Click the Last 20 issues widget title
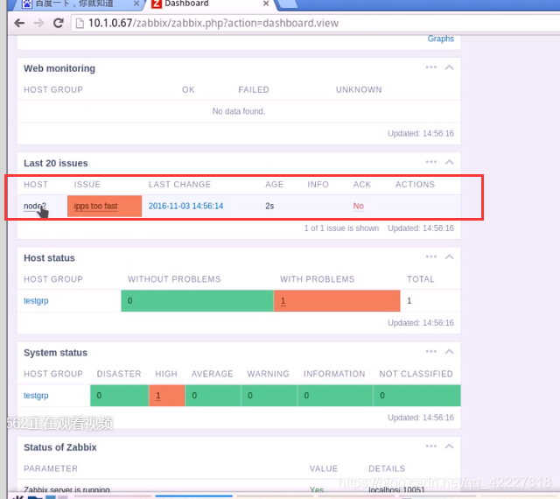 point(56,163)
